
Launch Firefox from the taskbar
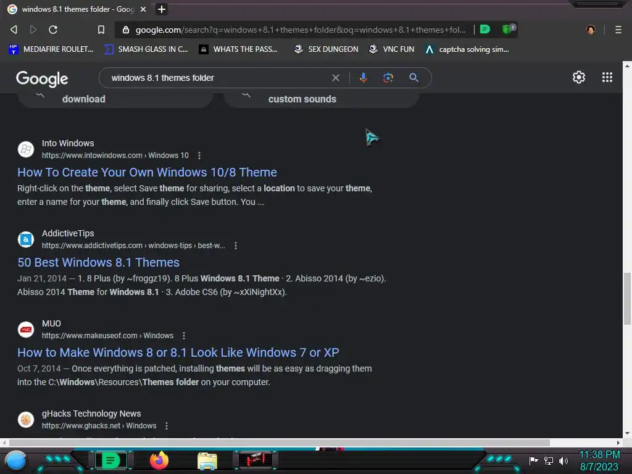[159, 460]
